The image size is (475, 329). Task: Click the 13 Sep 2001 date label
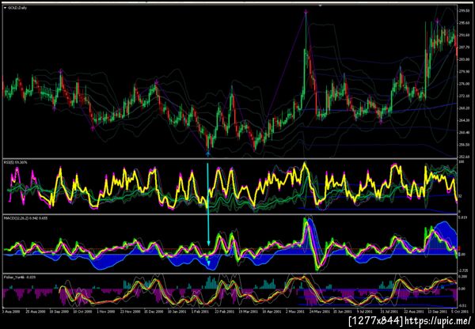437,311
